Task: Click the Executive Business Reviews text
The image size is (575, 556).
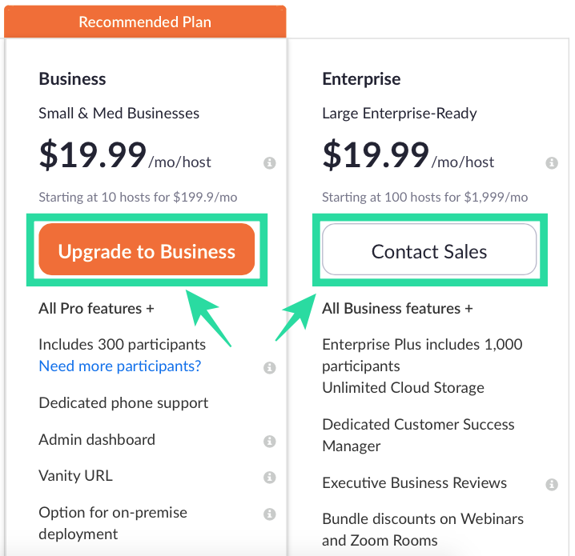Action: click(414, 483)
